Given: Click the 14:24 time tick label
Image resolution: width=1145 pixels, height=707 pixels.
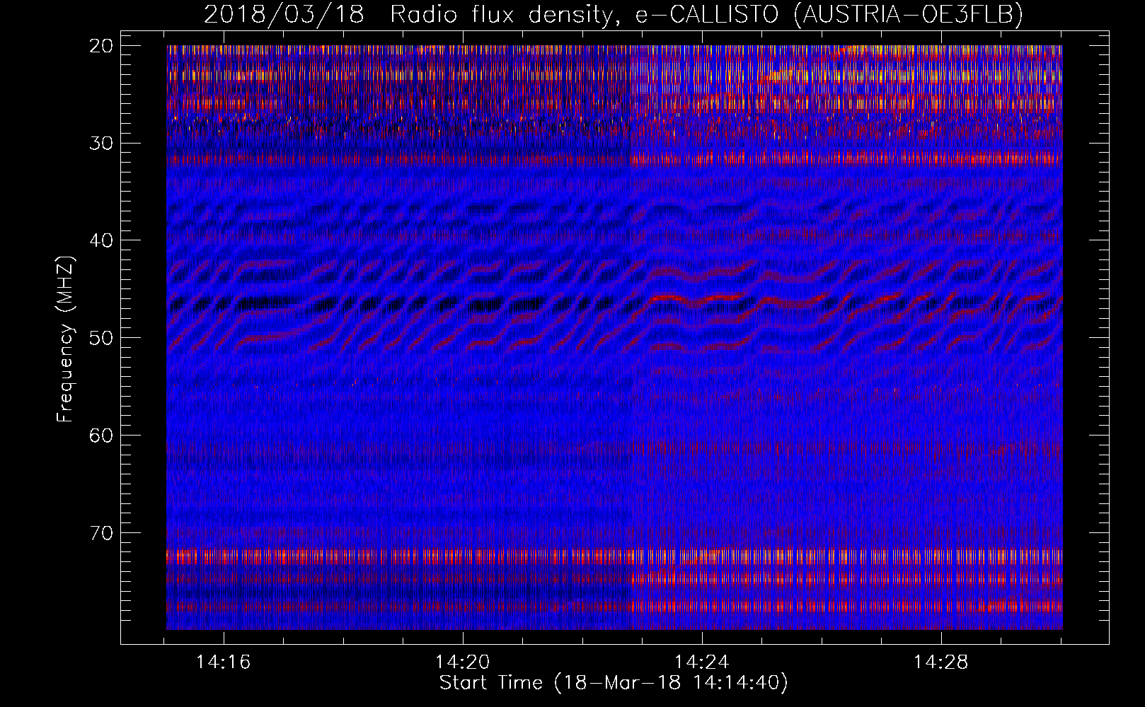Looking at the screenshot, I should click(702, 662).
